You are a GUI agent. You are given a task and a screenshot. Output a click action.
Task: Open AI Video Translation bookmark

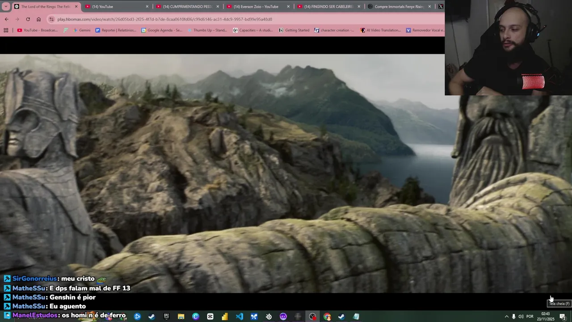380,30
